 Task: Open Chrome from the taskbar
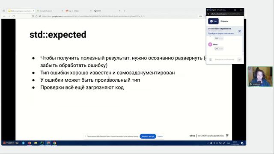click(x=54, y=143)
